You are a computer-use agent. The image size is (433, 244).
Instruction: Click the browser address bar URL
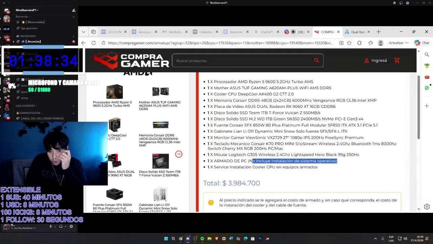click(x=220, y=43)
